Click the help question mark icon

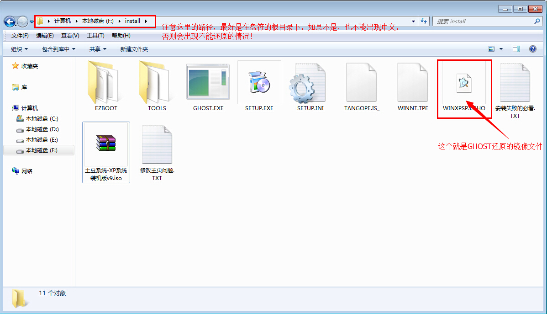(x=532, y=49)
